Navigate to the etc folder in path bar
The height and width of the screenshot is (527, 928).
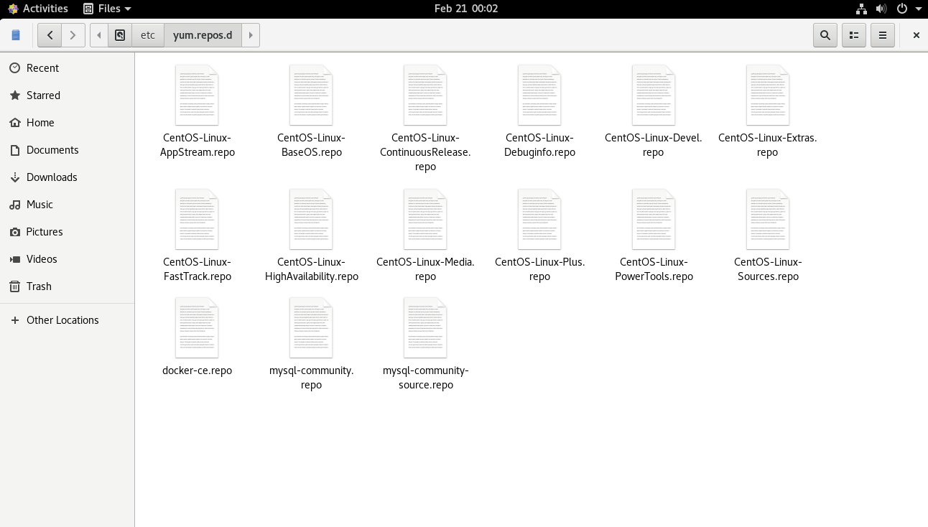pyautogui.click(x=148, y=35)
